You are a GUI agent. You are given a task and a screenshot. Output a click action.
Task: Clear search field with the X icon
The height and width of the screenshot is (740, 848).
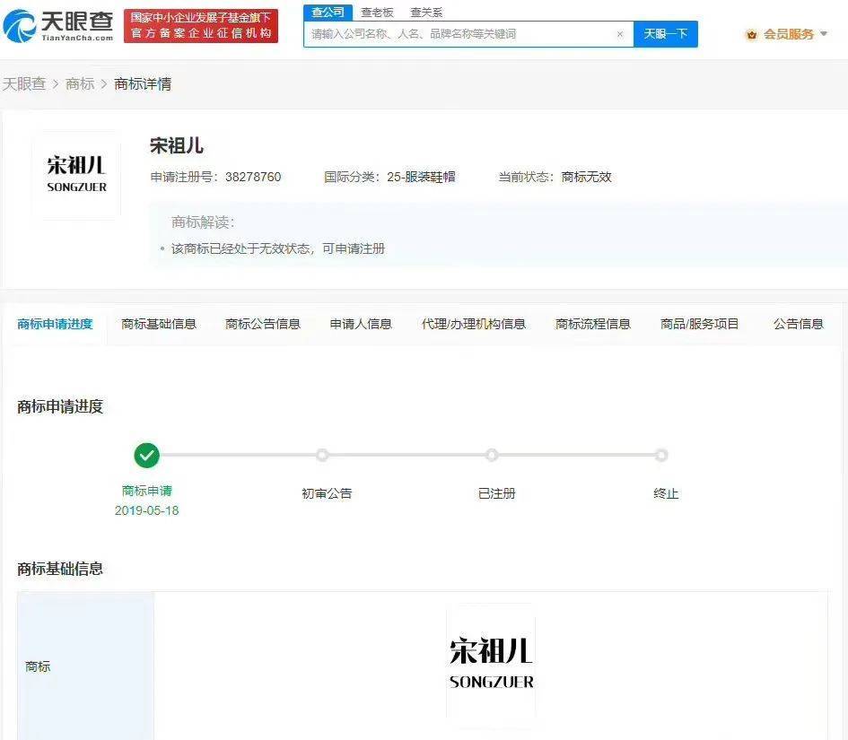coord(619,34)
